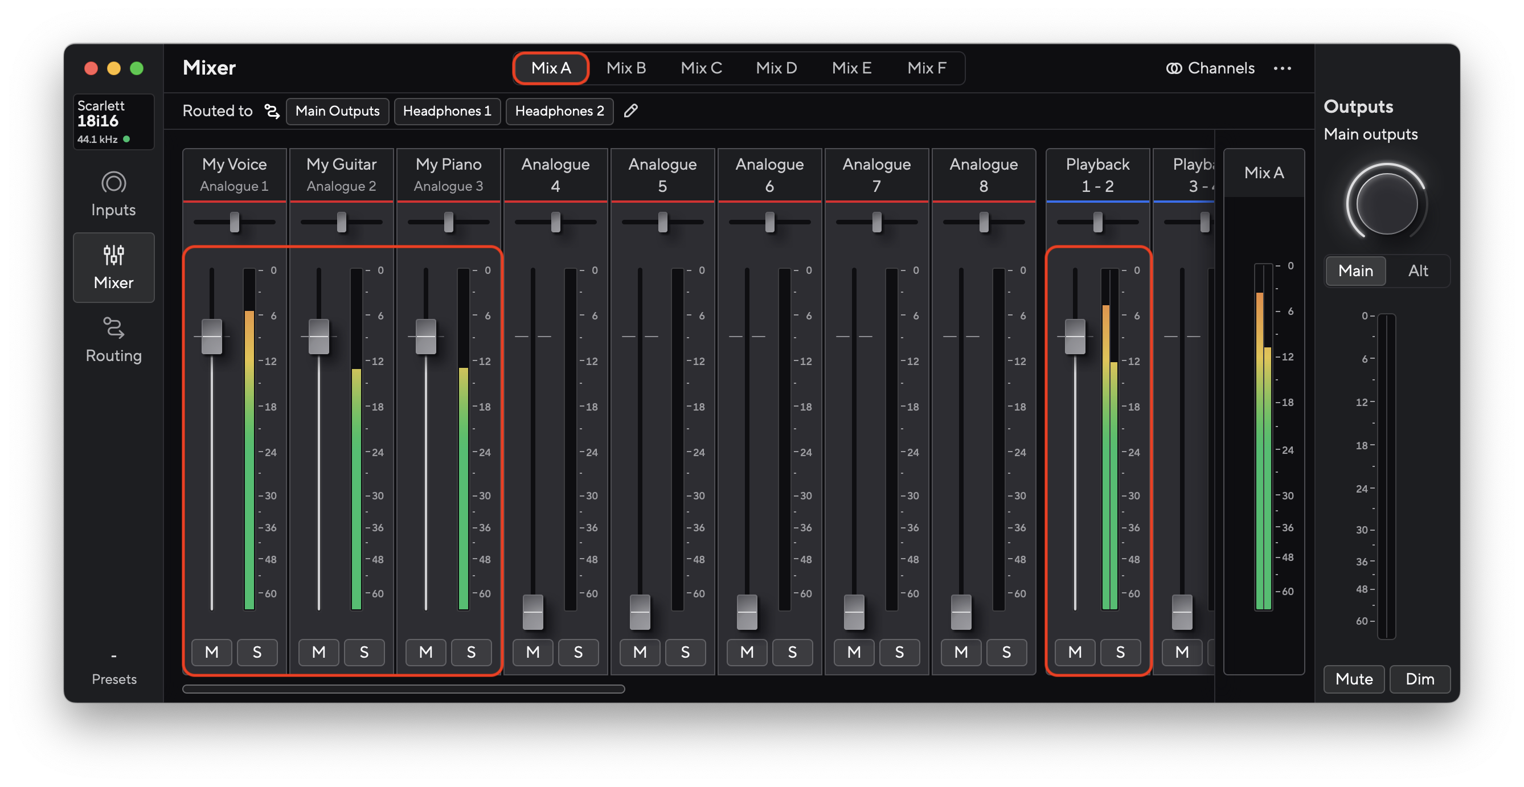Solo the Analogue 5 channel
Screen dimensions: 1524x787
pos(686,653)
